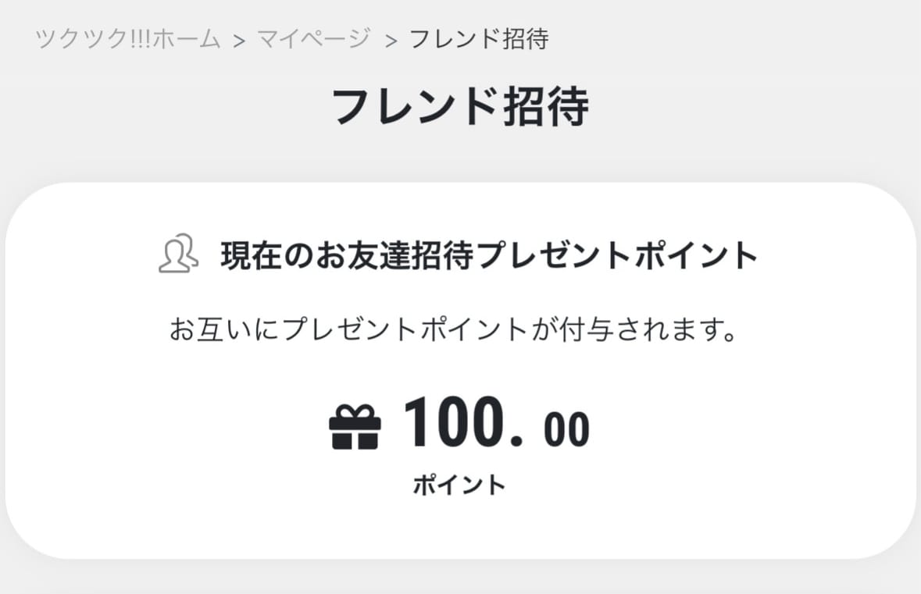Click the arrow separator after ツクツク!!!ホーム
The image size is (921, 594).
pyautogui.click(x=239, y=41)
